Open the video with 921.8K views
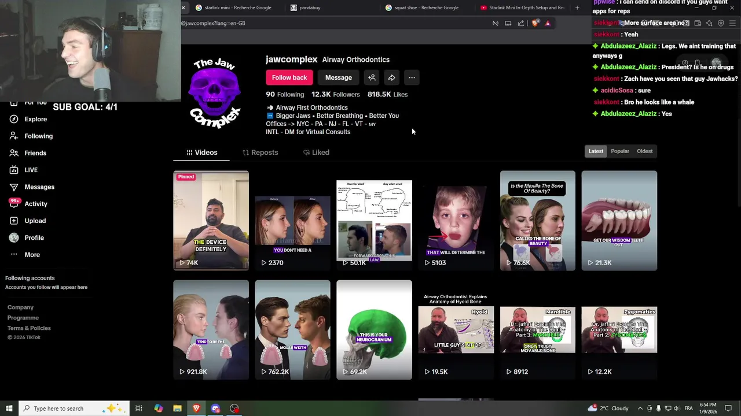 coord(211,330)
